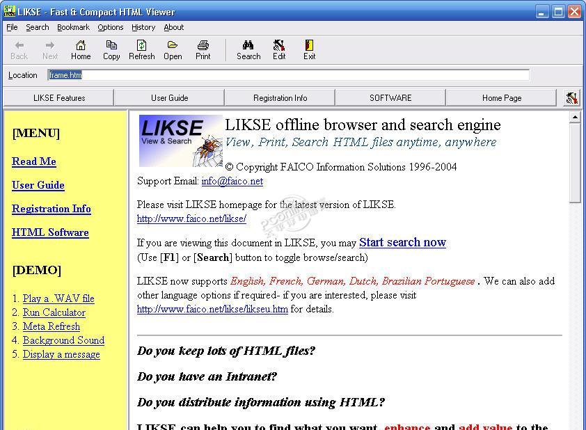
Task: Click the scrollbar up arrow
Action: tap(575, 118)
